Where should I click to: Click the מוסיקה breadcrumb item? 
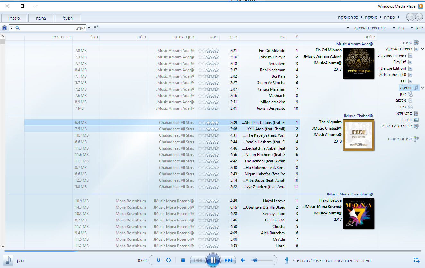371,17
